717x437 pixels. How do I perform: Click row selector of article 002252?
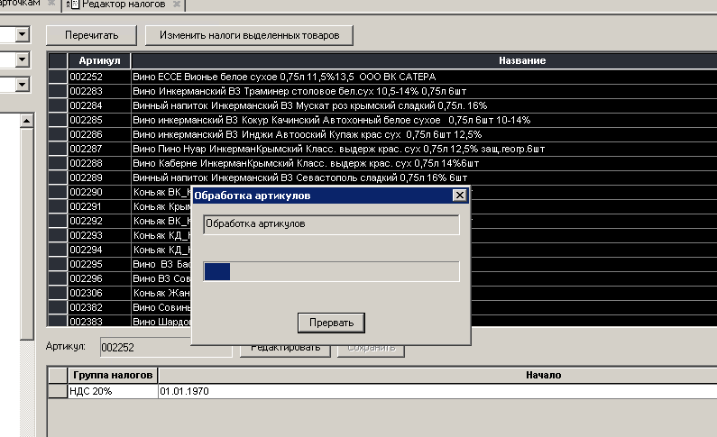tap(58, 77)
